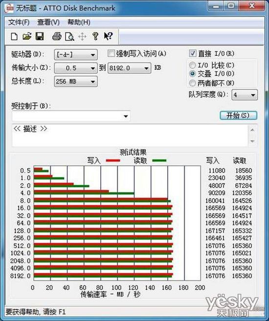Expand the transfer size end dropdown 8192.0

pos(129,68)
